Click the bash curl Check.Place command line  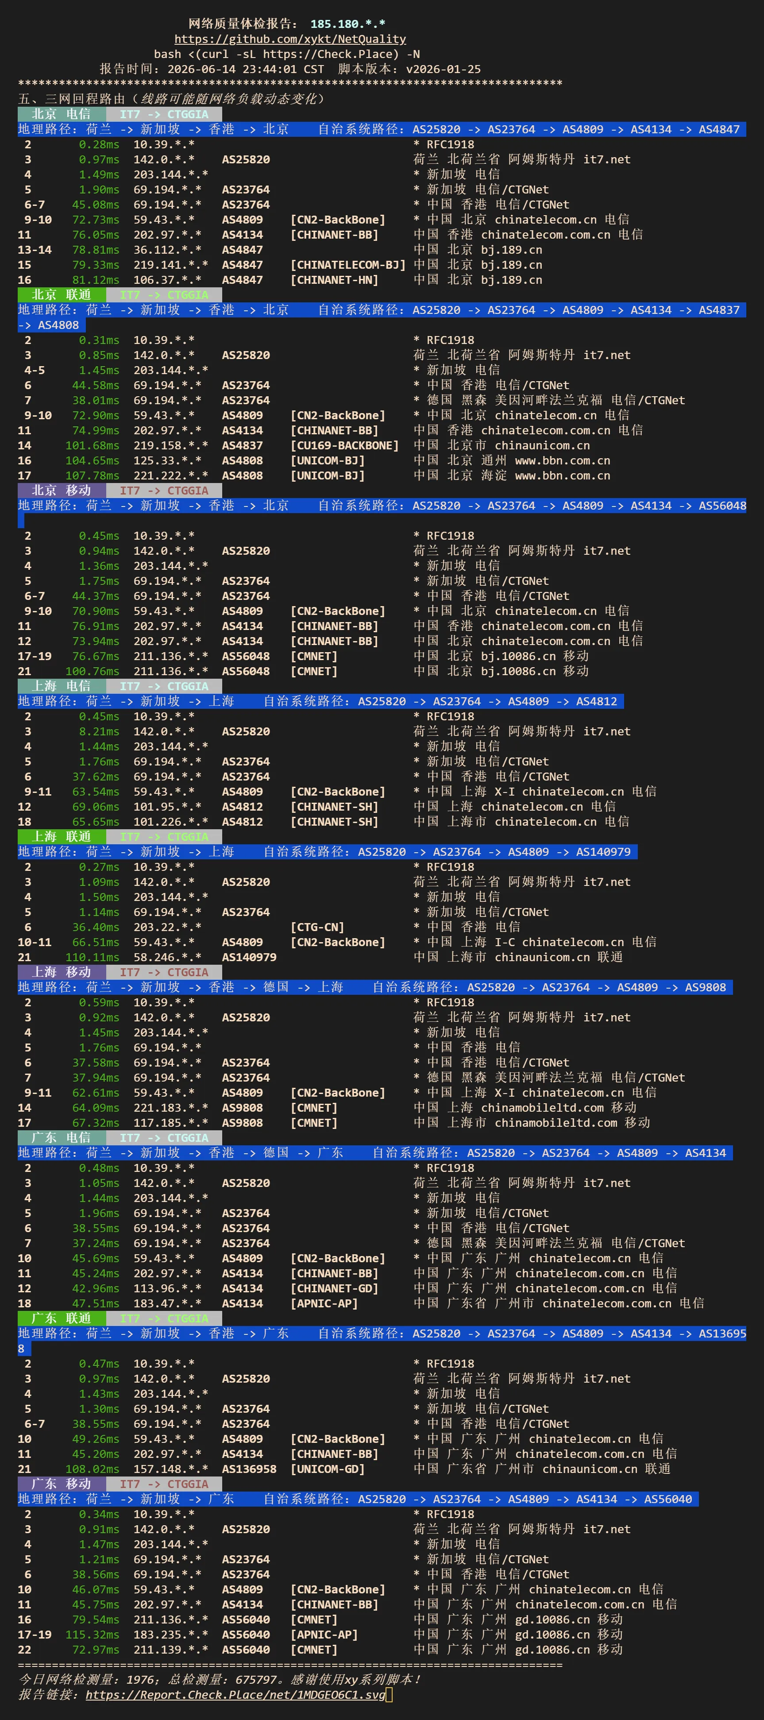point(286,54)
